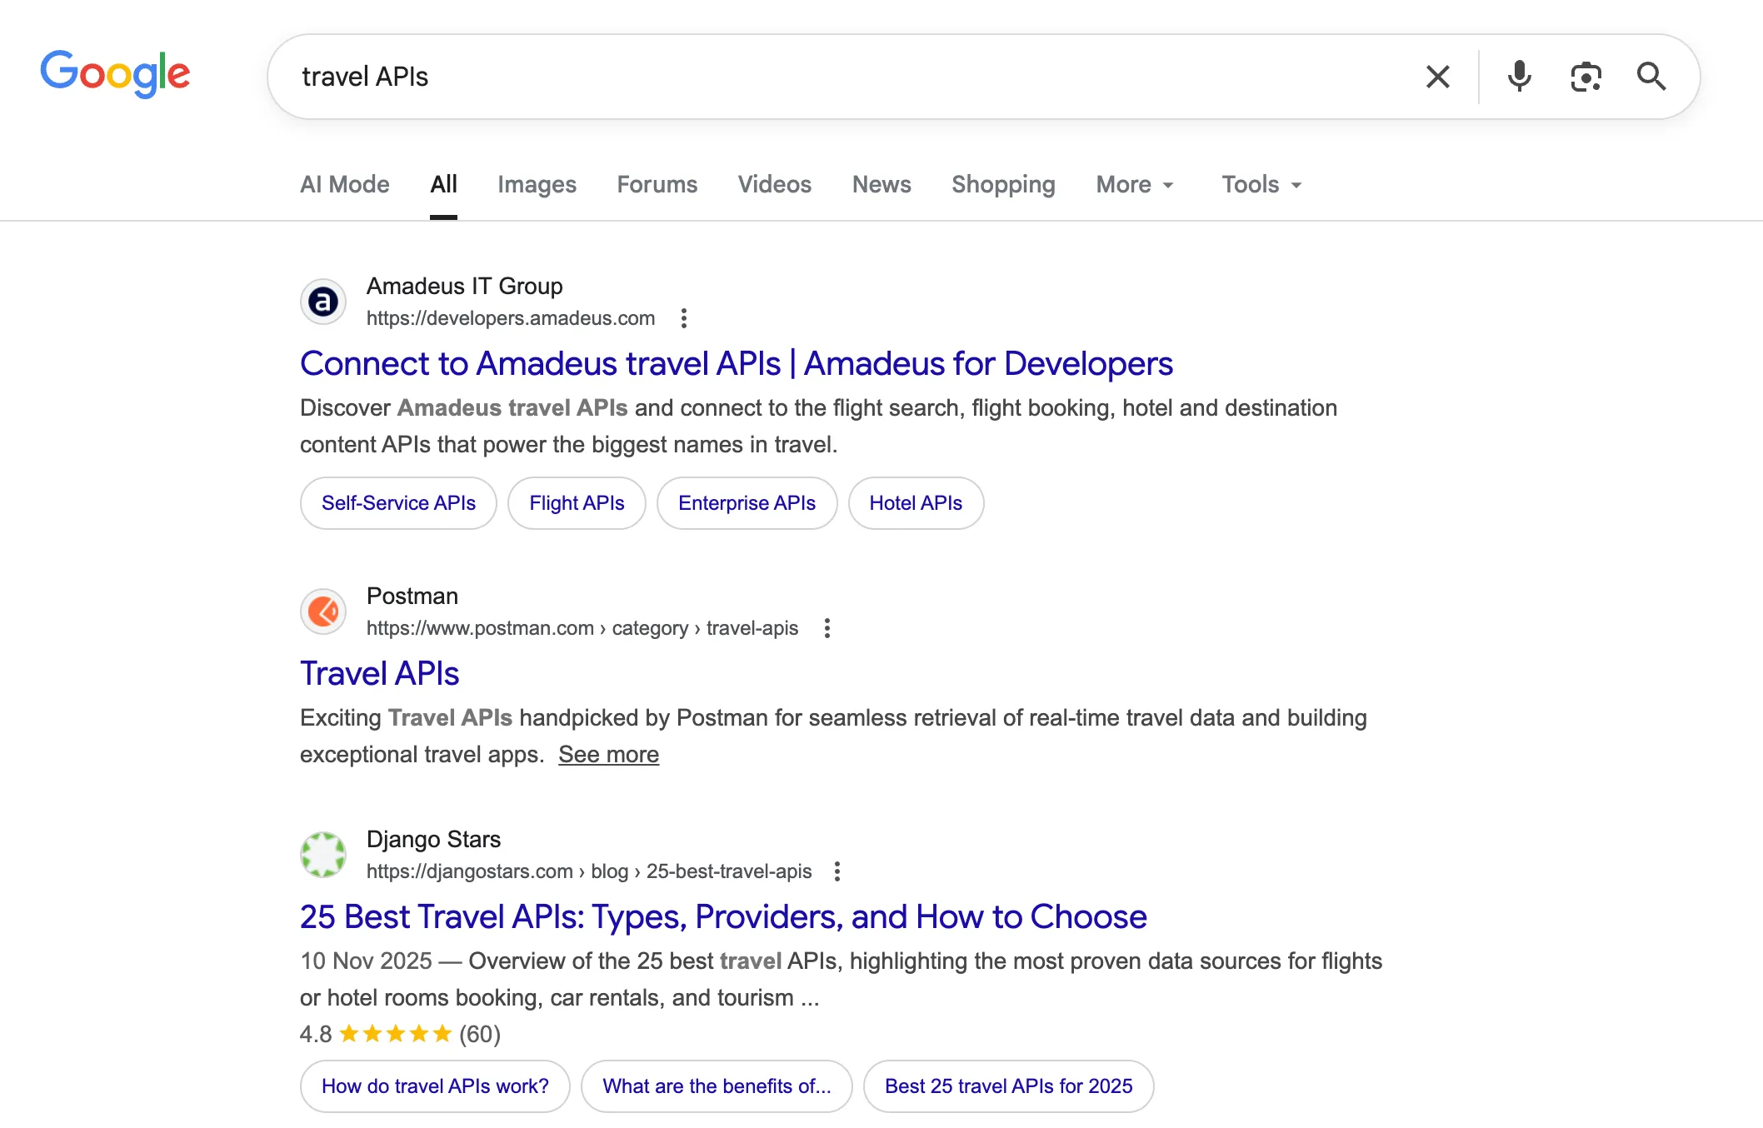Open the Postman Travel APIs result
The width and height of the screenshot is (1763, 1128).
coord(379,673)
